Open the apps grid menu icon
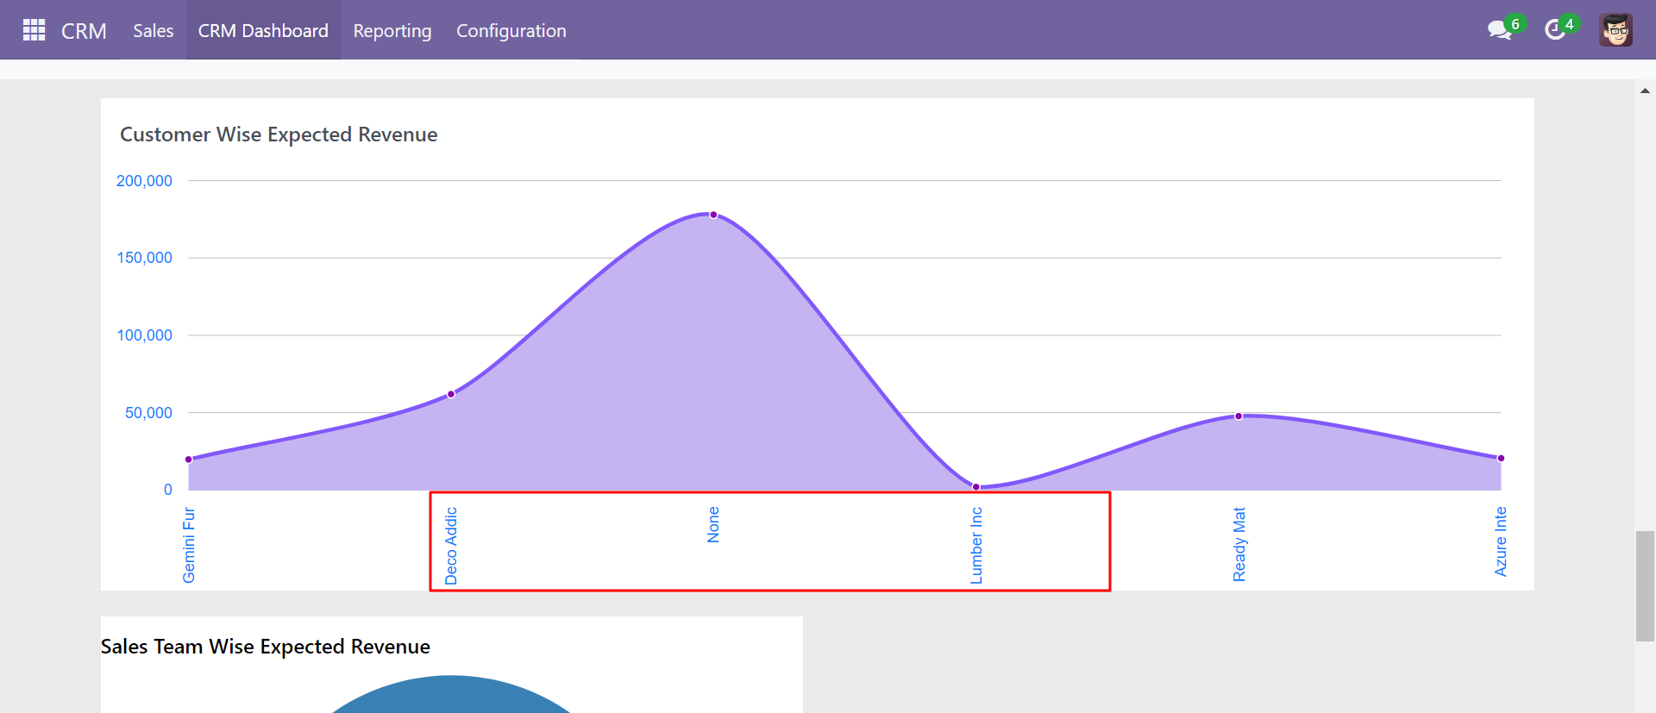The image size is (1656, 713). [x=34, y=30]
